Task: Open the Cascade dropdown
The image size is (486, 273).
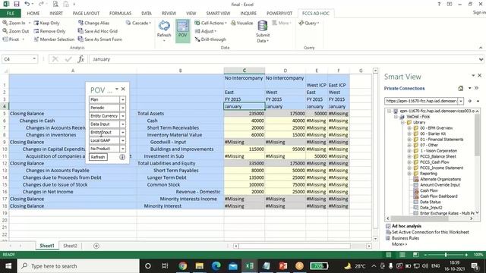Action: tap(138, 23)
